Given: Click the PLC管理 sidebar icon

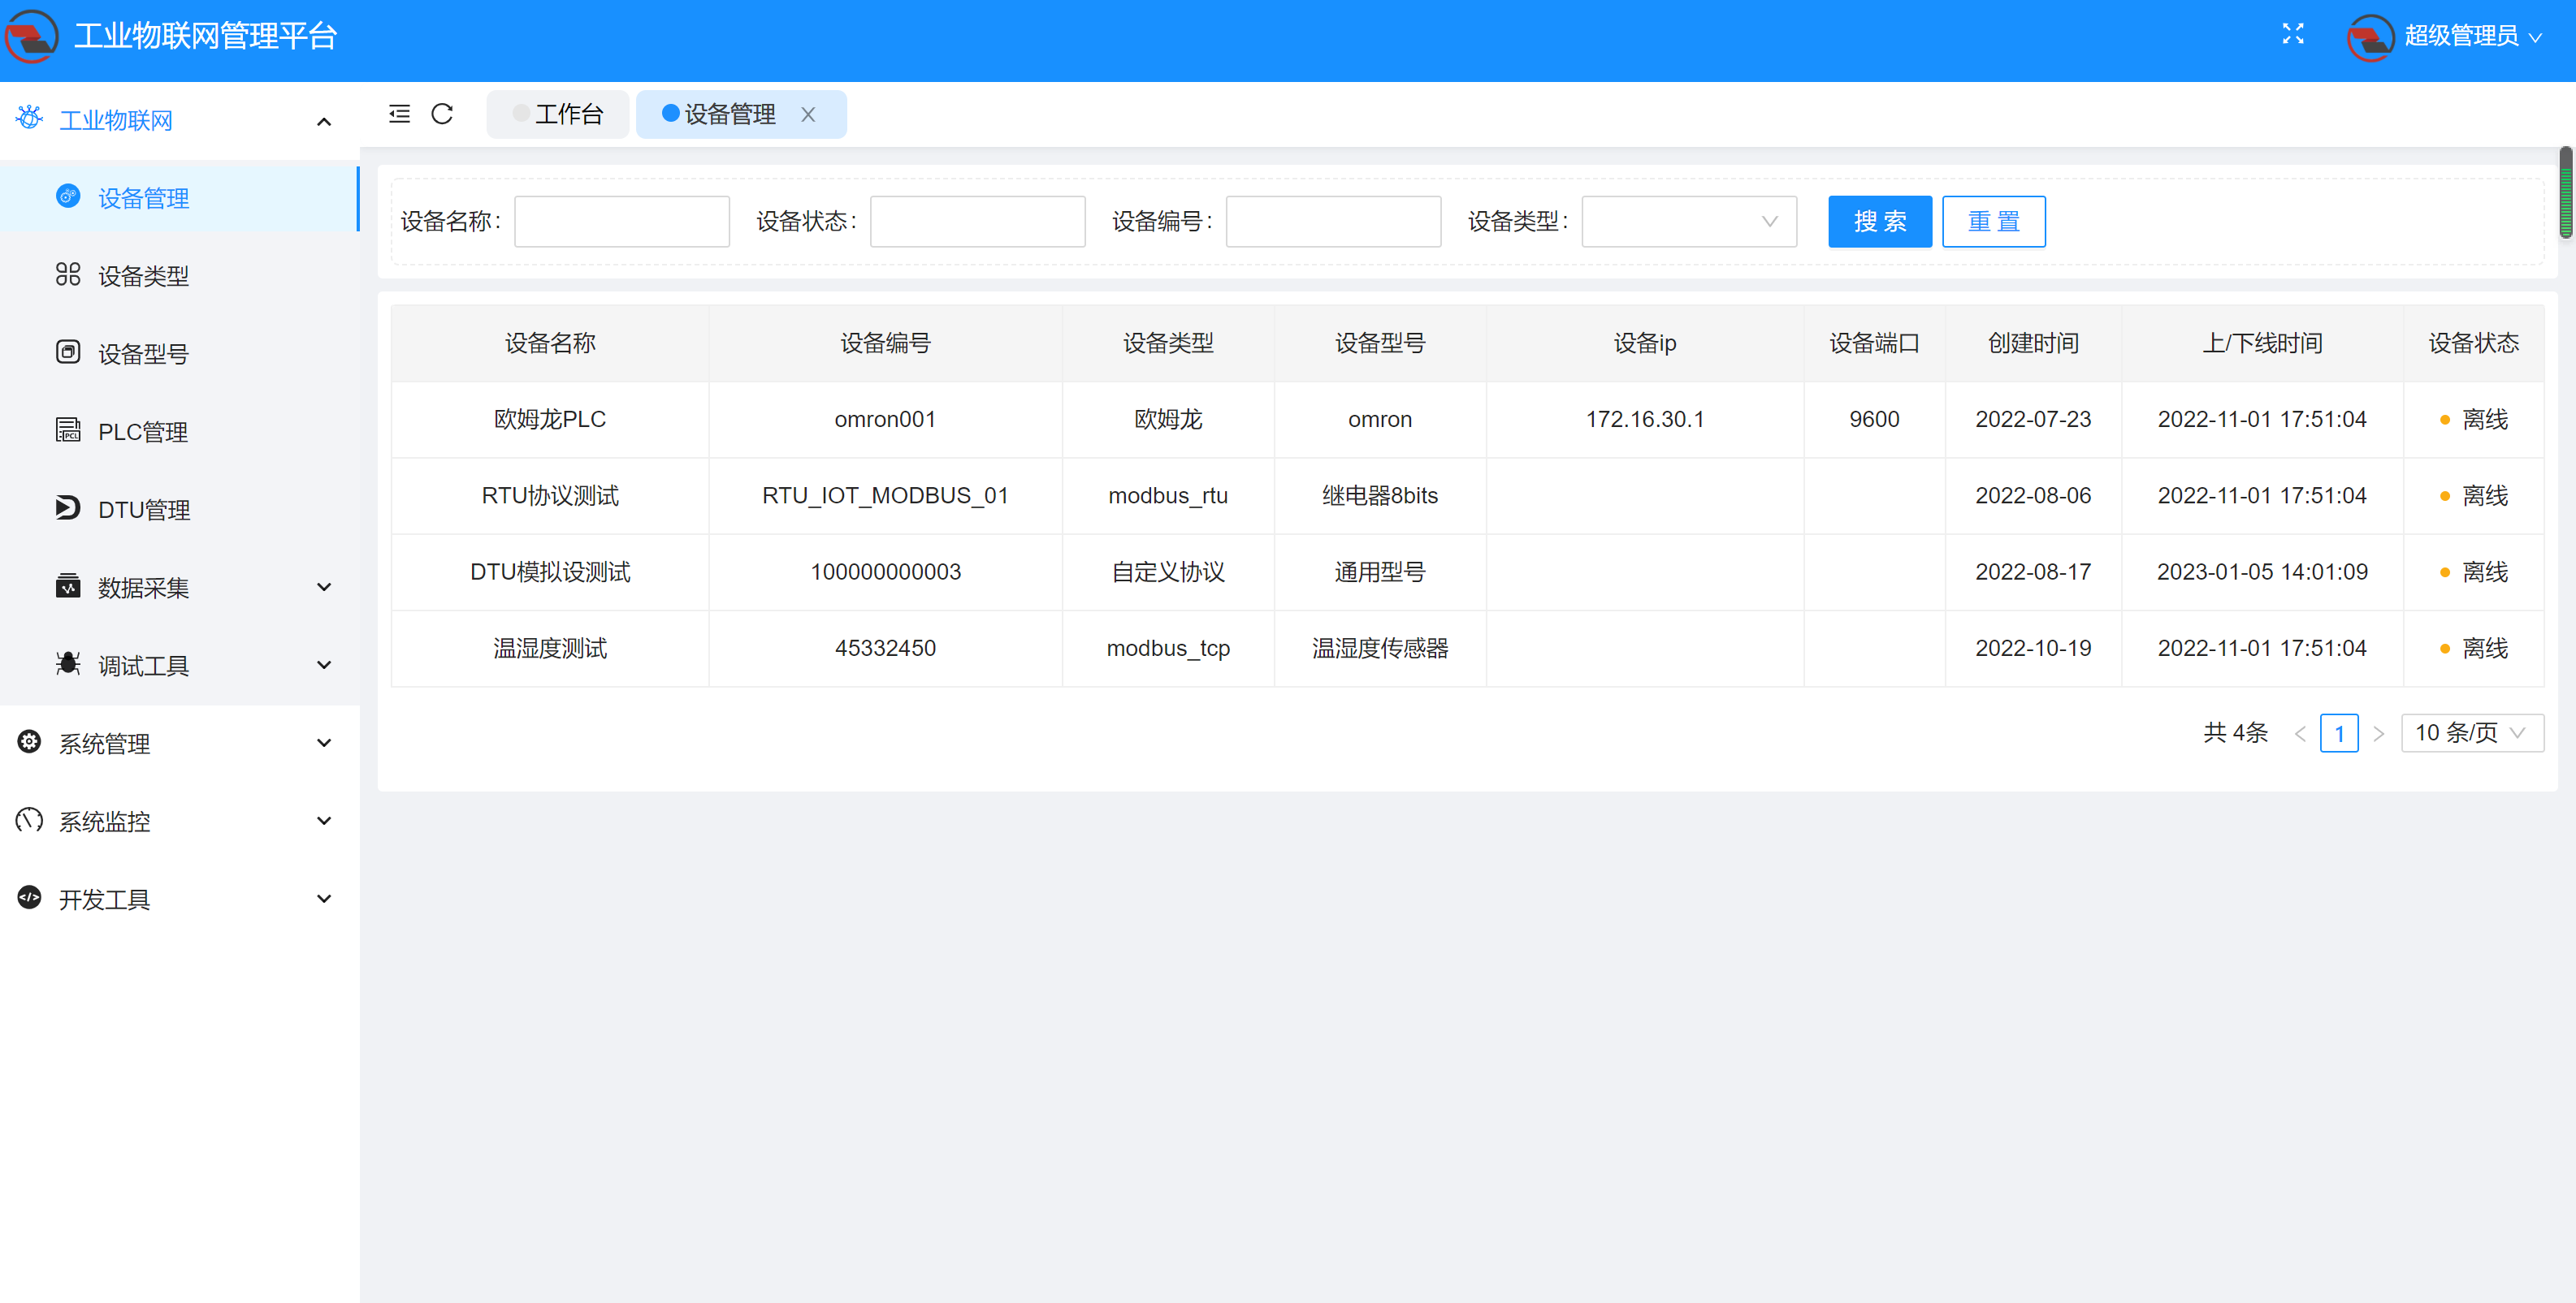Looking at the screenshot, I should [x=68, y=429].
